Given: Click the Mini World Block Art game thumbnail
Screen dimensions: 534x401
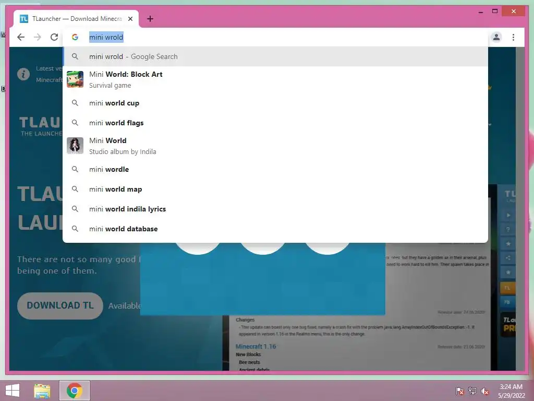Looking at the screenshot, I should click(x=75, y=79).
